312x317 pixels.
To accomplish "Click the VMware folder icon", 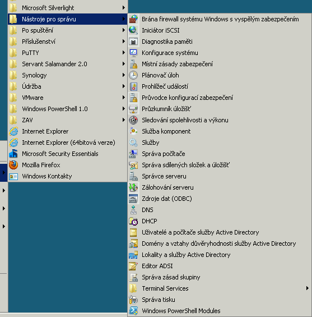I will point(13,98).
